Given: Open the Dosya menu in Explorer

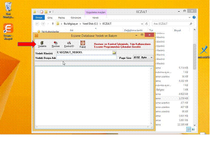Looking at the screenshot, I should tap(39, 16).
